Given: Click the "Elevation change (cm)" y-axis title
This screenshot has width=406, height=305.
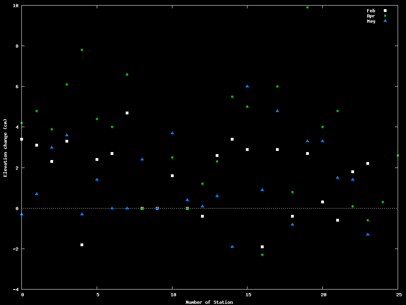Looking at the screenshot, I should [5, 148].
